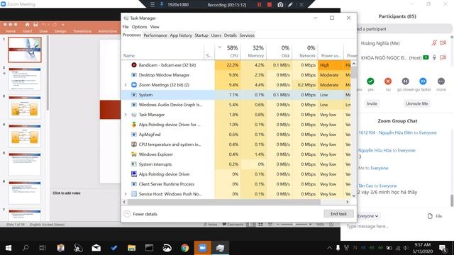The height and width of the screenshot is (255, 454).
Task: Open Task View on taskbar
Action: pos(43,248)
